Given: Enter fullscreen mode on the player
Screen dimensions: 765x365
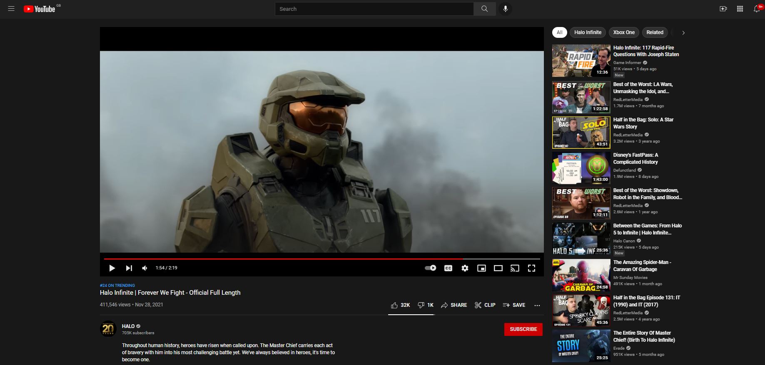Looking at the screenshot, I should tap(531, 268).
